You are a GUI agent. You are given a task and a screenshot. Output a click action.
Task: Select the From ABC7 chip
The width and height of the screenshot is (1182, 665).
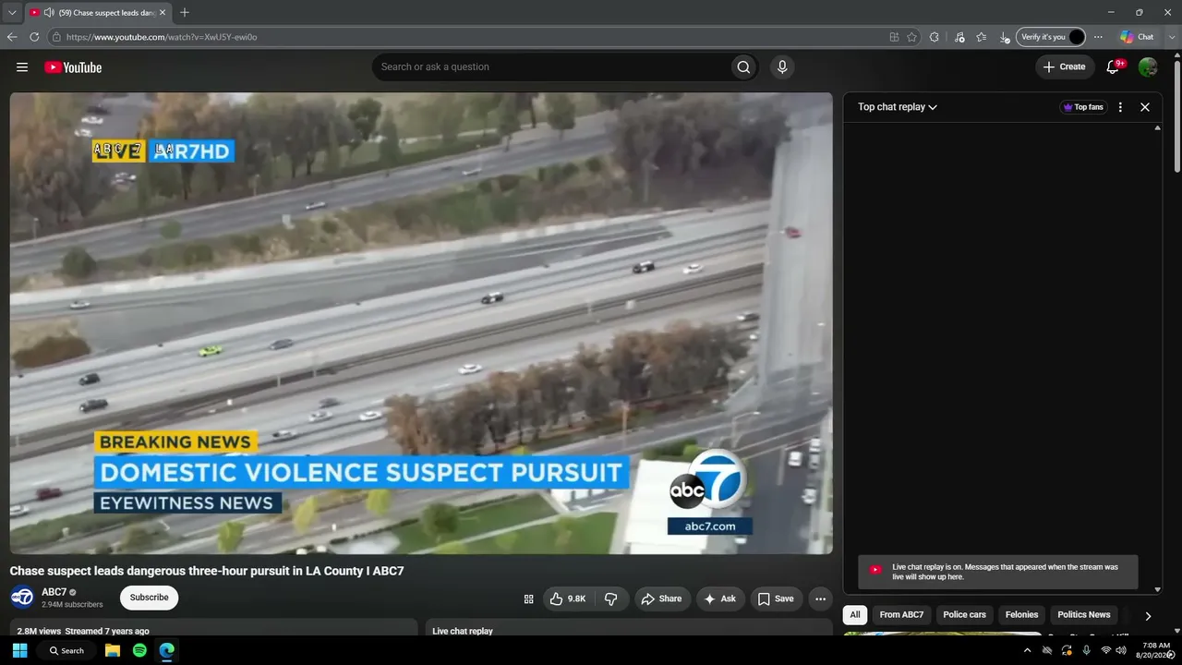[x=901, y=615]
